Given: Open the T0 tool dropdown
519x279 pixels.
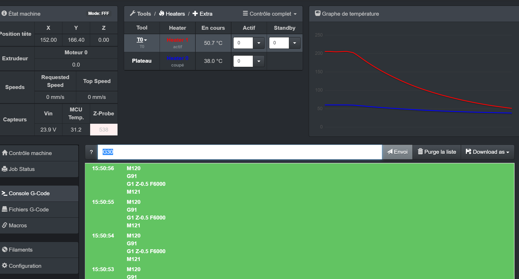Looking at the screenshot, I should [142, 40].
